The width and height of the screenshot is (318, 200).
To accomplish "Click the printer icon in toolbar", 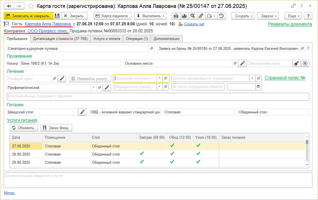I will pyautogui.click(x=176, y=16).
